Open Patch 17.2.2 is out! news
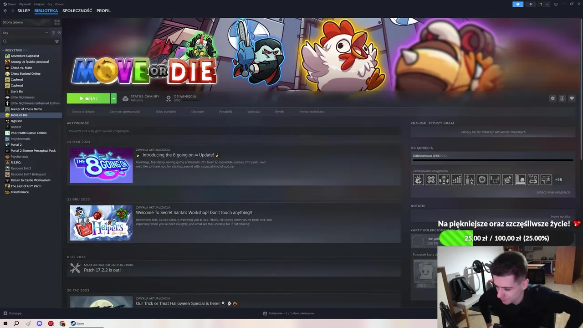Screen dimensions: 583x328 [102, 270]
